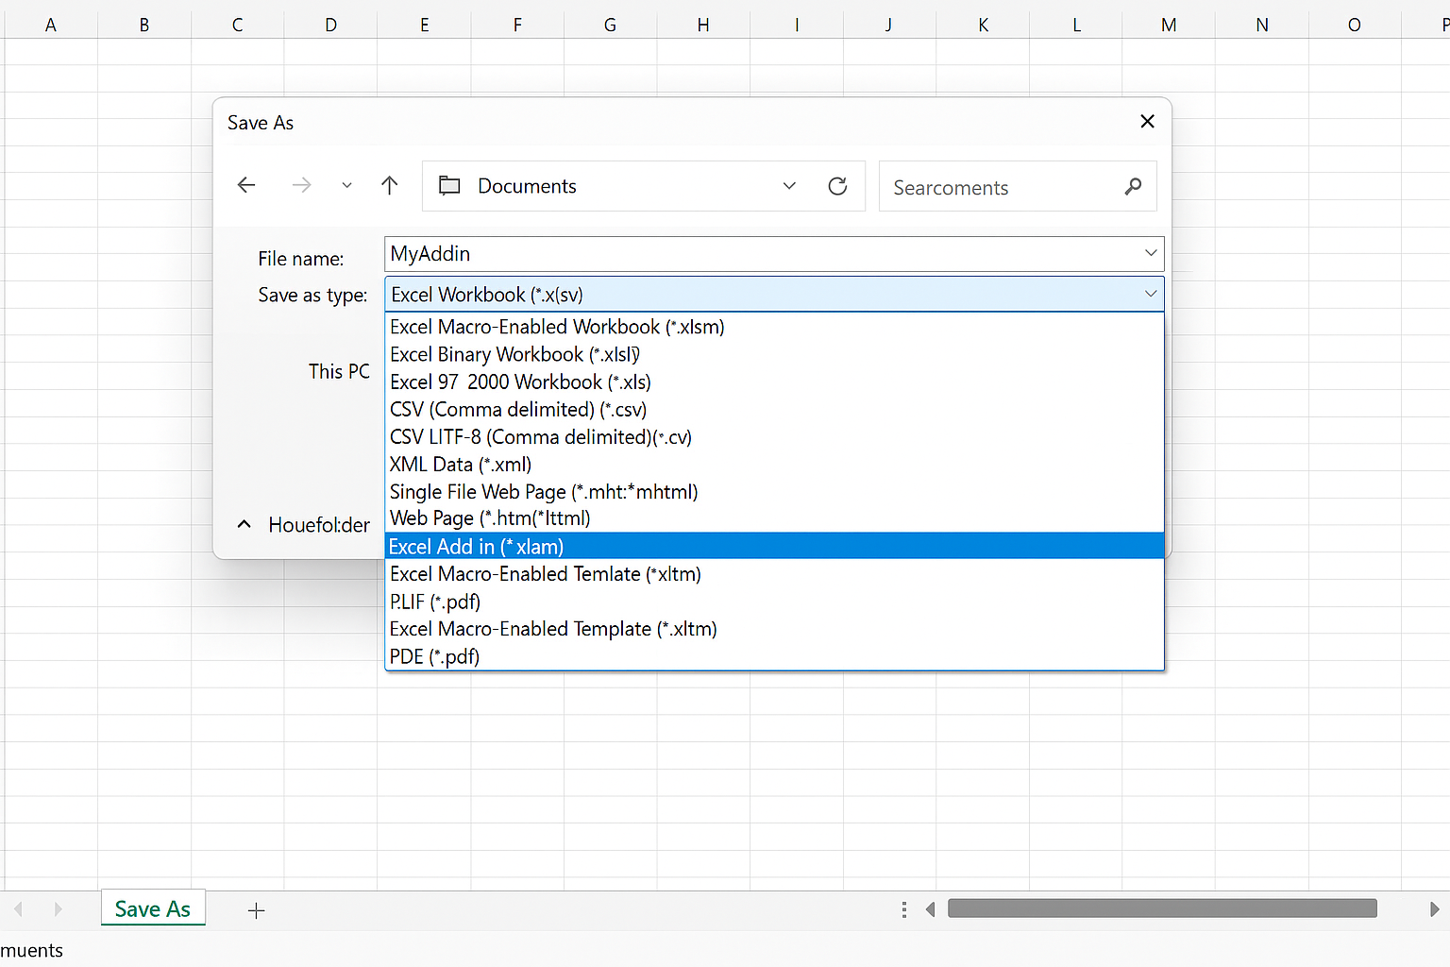Edit the File name field MyAddin
Screen dimensions: 1450x967
click(774, 254)
